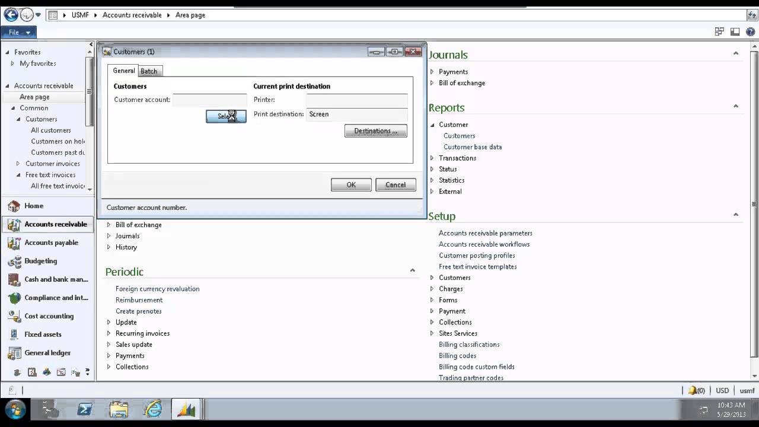Click the View pane layout icon

pyautogui.click(x=735, y=32)
